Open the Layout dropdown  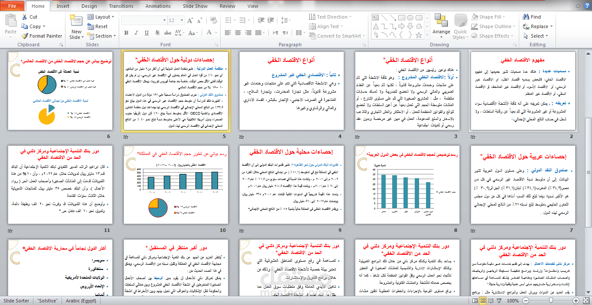pyautogui.click(x=101, y=17)
